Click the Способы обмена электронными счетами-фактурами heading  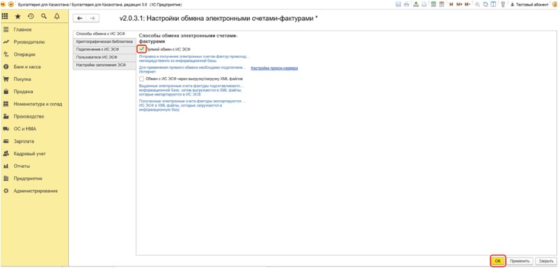point(189,38)
